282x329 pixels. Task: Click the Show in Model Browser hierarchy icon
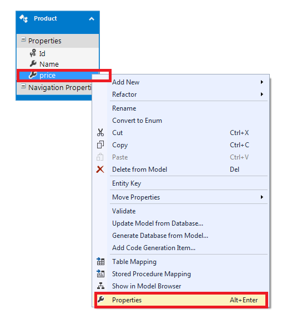100,286
